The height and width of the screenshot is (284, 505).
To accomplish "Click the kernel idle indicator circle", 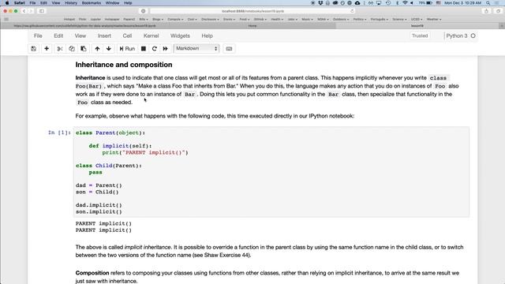I will (473, 35).
